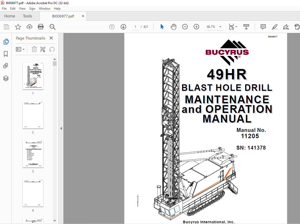Select the BI006977.pdf document tab
Viewport: 300px width, 224px height.
(63, 16)
